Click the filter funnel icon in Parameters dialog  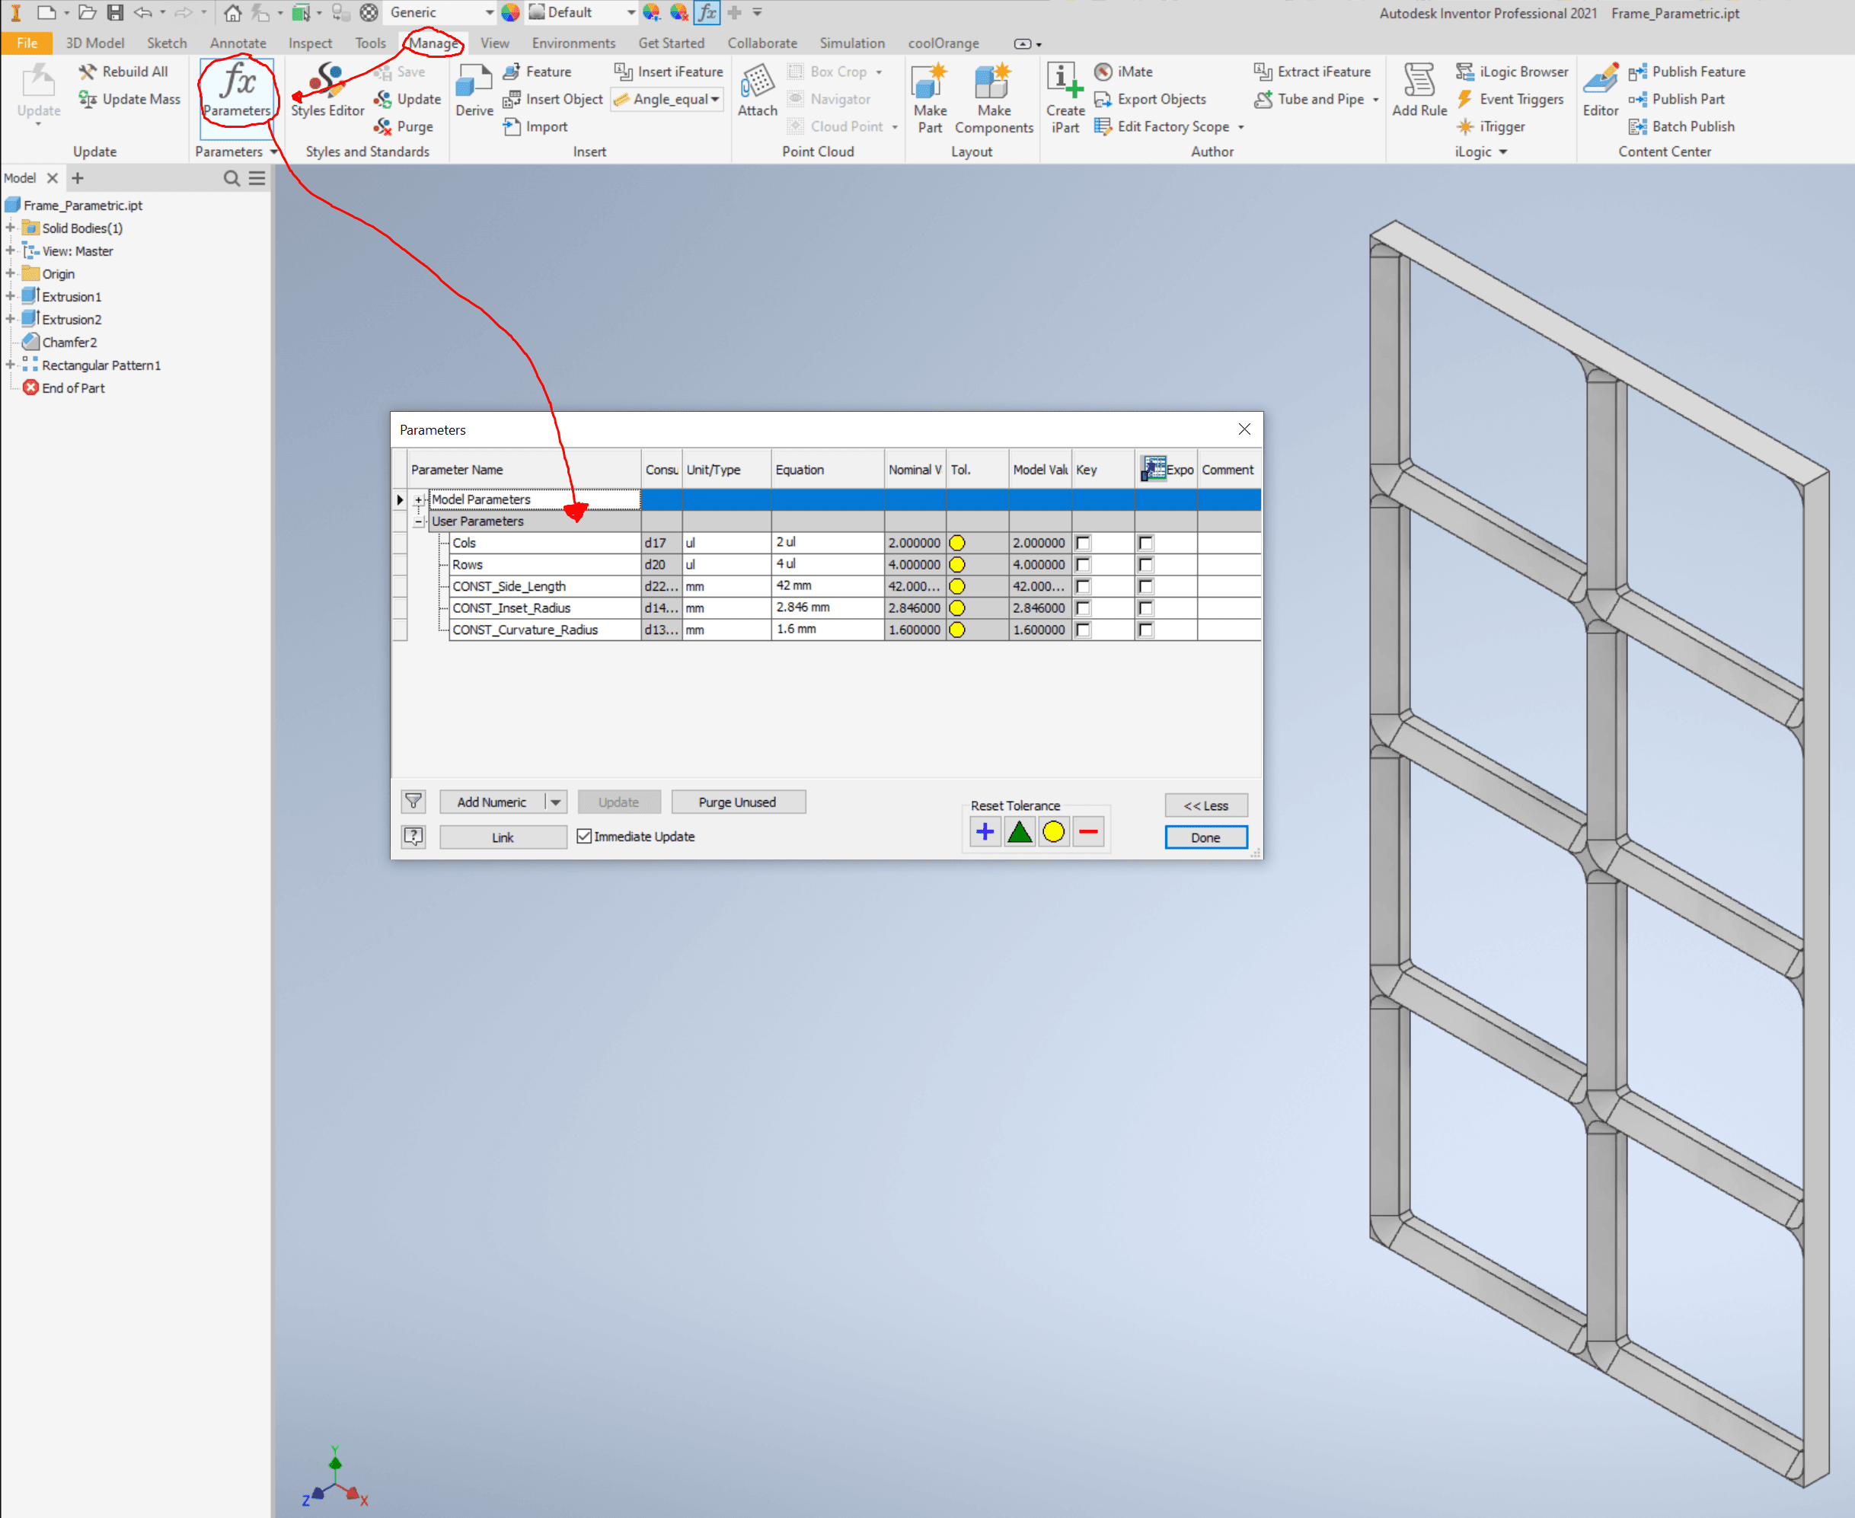413,801
